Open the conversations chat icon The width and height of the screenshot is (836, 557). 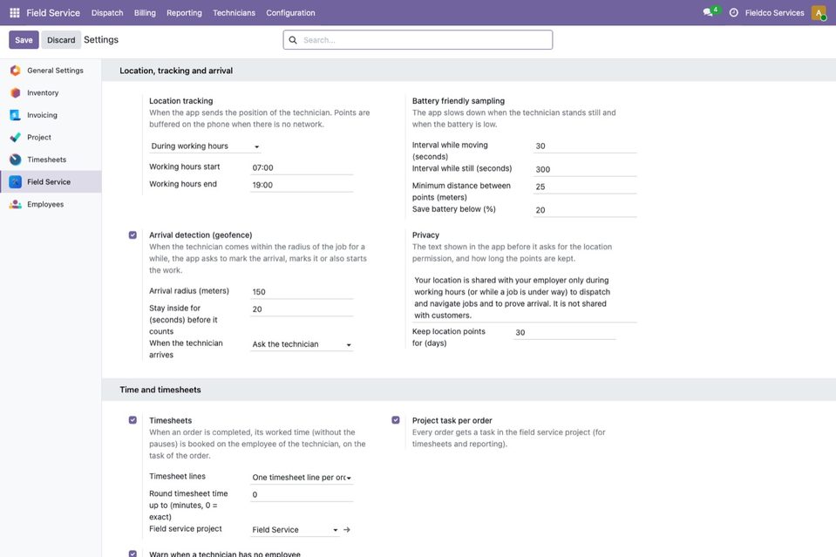pyautogui.click(x=708, y=12)
